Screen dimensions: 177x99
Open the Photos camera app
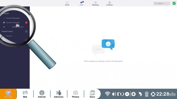pos(75,94)
